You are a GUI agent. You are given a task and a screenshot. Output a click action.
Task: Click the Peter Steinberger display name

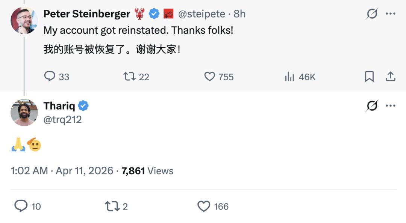point(86,14)
